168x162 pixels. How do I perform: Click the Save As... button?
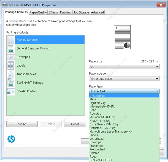click(x=22, y=124)
